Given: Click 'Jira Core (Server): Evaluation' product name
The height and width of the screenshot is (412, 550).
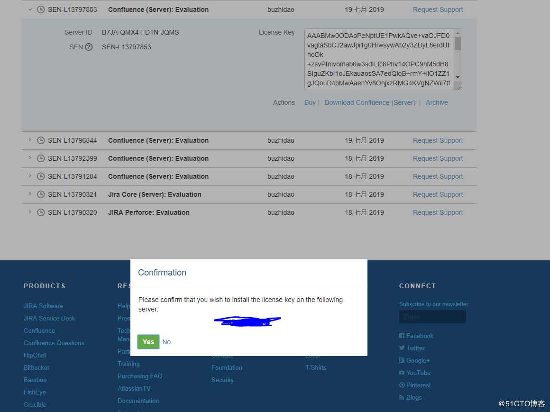Looking at the screenshot, I should (155, 194).
